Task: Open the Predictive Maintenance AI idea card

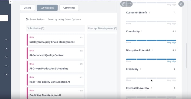Action: (56, 93)
